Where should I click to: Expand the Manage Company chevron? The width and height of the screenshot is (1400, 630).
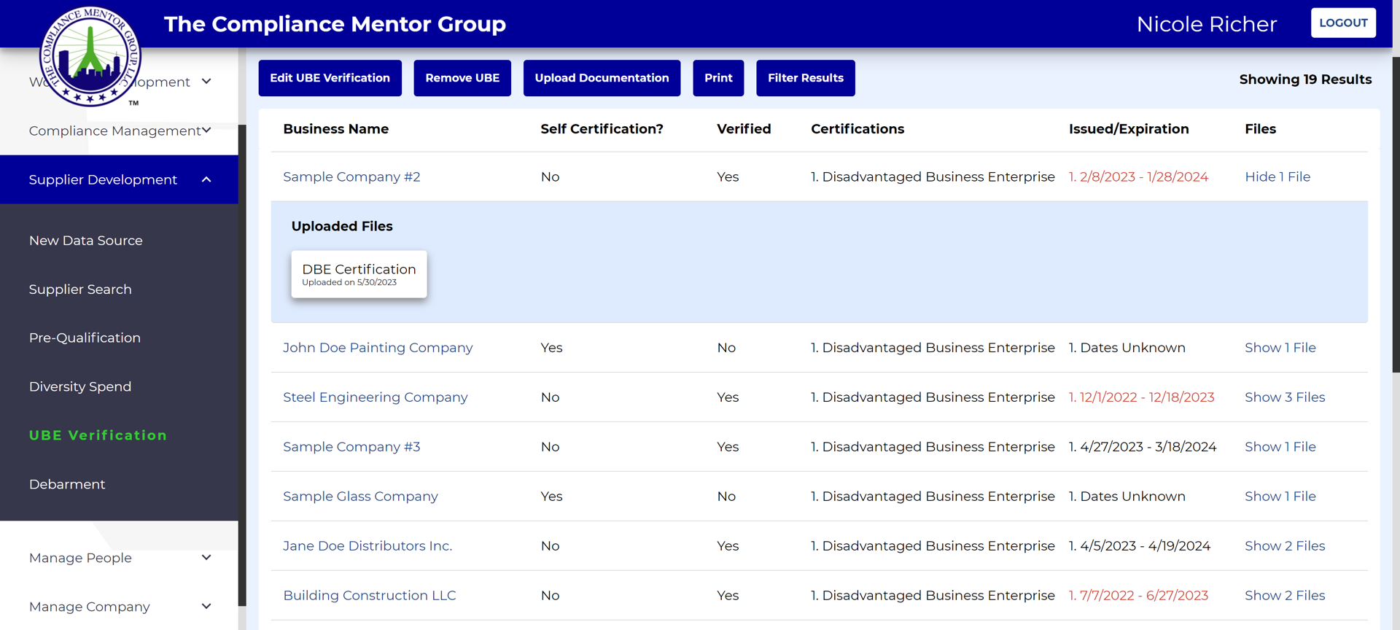click(206, 607)
